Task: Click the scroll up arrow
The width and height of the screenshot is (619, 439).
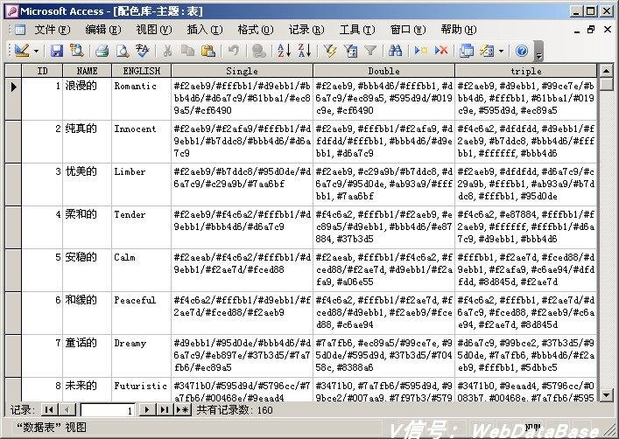Action: pos(606,71)
